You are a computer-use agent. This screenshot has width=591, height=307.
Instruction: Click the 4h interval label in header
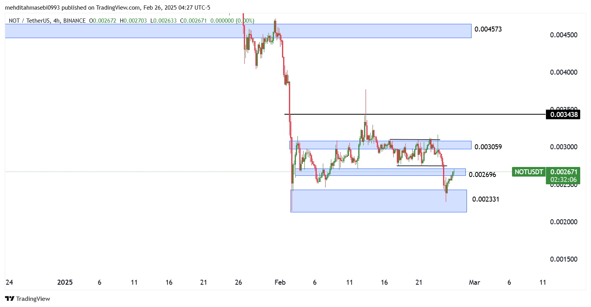click(x=56, y=20)
